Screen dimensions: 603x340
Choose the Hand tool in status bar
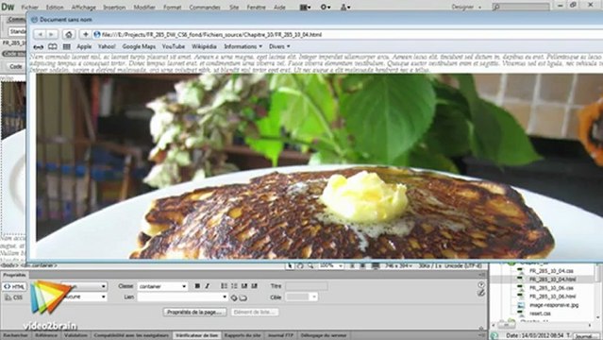pyautogui.click(x=300, y=265)
